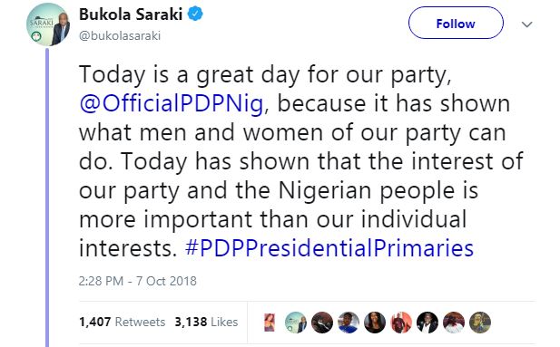Open Bukola Saraki's profile picture
Viewport: 560px width, 347px height.
point(48,24)
